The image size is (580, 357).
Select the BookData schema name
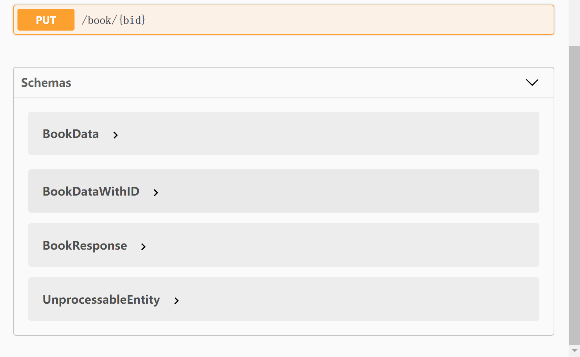click(71, 134)
